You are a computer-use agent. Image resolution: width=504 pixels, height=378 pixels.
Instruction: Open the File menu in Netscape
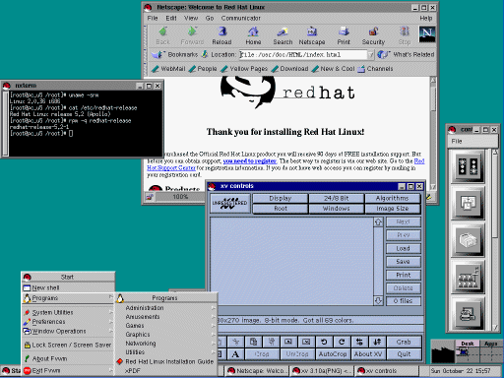coord(153,18)
